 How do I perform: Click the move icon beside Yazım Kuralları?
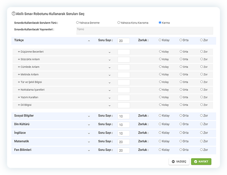[19, 97]
